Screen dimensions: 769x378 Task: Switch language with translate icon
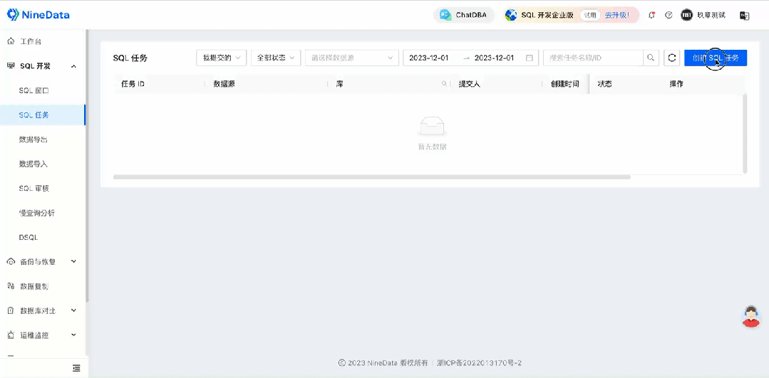pyautogui.click(x=744, y=16)
